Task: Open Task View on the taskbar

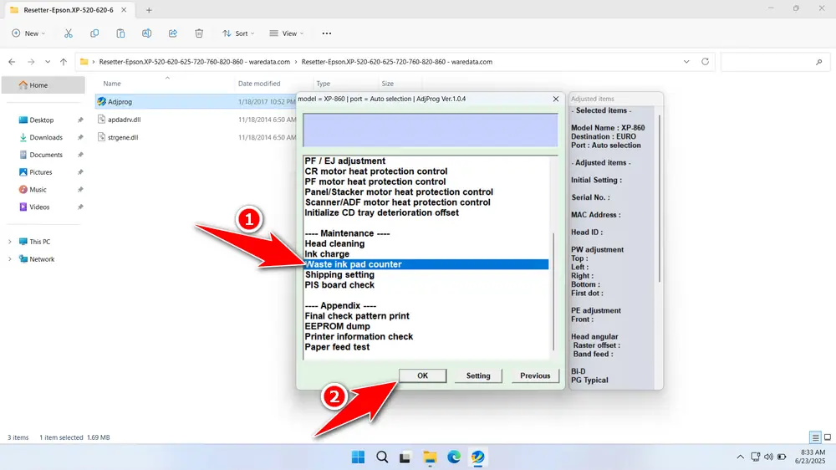Action: (x=405, y=457)
